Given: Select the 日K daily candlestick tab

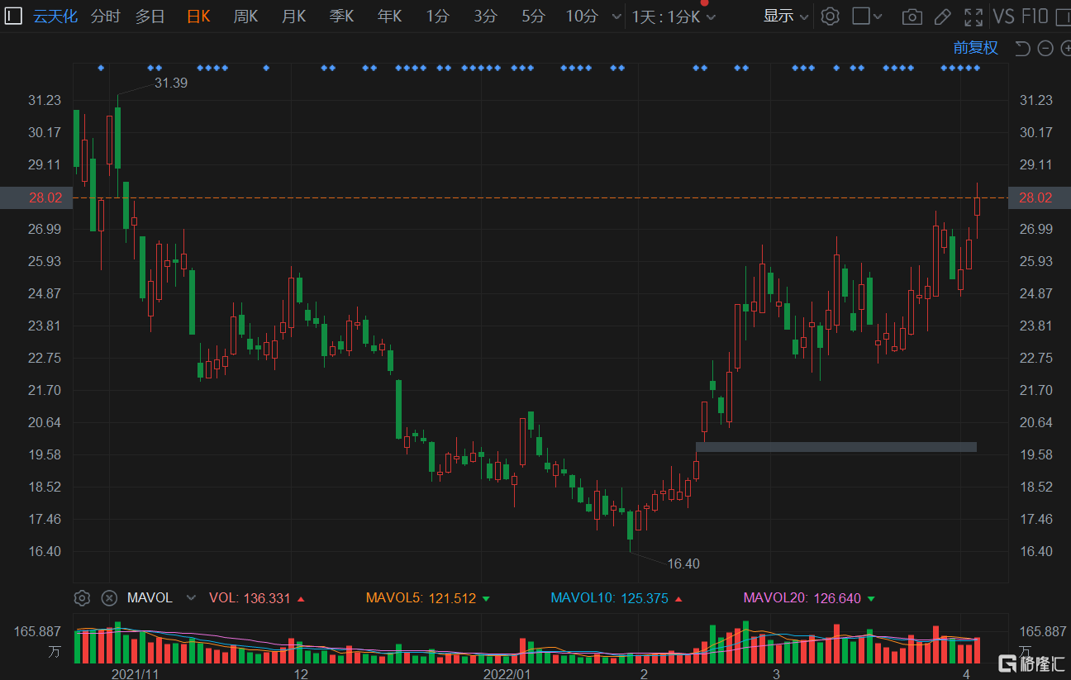Looking at the screenshot, I should (x=198, y=16).
